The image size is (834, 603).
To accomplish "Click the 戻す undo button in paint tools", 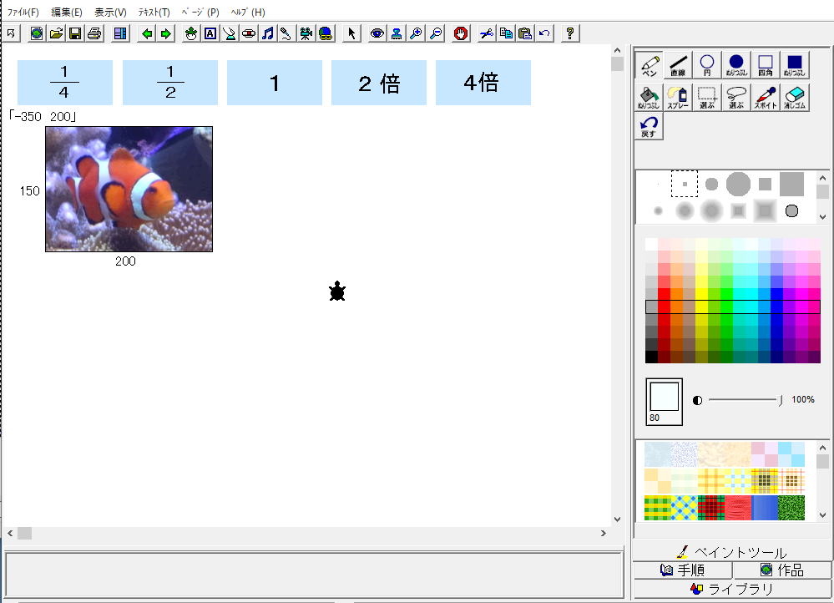I will coord(649,127).
